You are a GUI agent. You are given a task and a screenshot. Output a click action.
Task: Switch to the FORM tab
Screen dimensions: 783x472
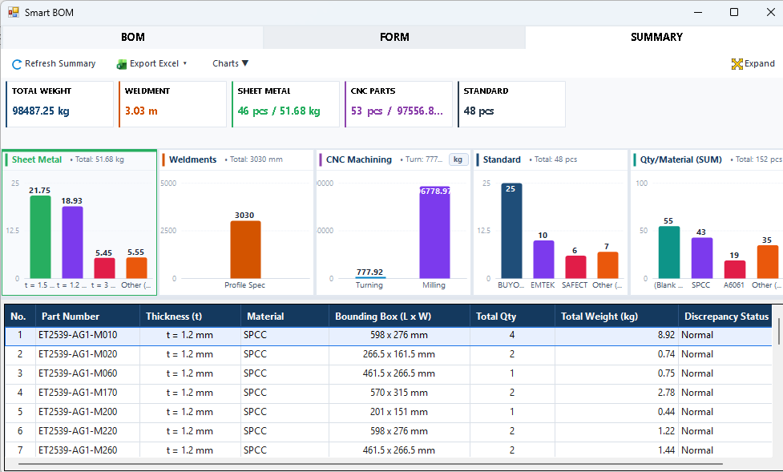[394, 37]
